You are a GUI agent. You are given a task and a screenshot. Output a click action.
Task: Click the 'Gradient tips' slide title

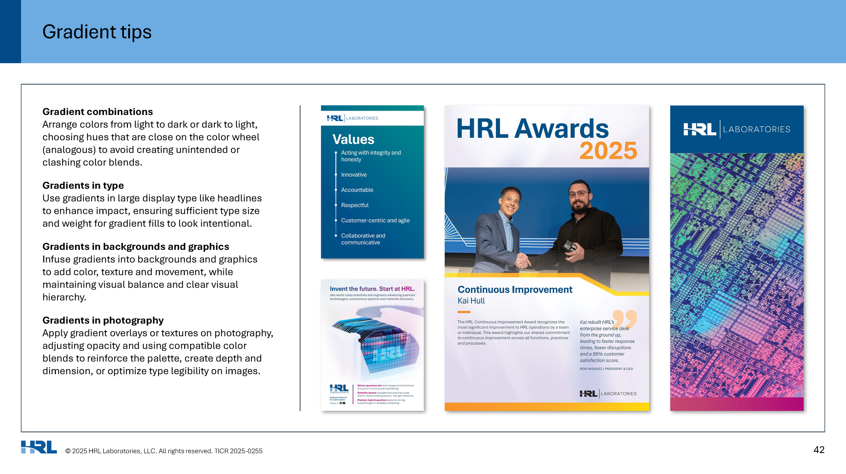coord(97,32)
